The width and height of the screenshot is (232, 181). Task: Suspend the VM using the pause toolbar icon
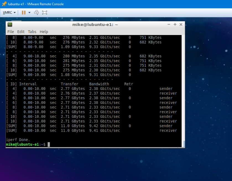24,12
